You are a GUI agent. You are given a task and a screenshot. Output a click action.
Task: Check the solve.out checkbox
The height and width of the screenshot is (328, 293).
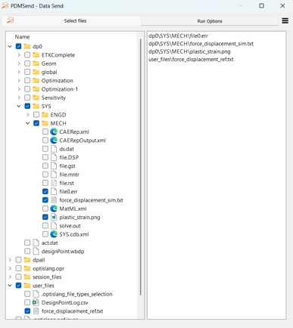[45, 226]
